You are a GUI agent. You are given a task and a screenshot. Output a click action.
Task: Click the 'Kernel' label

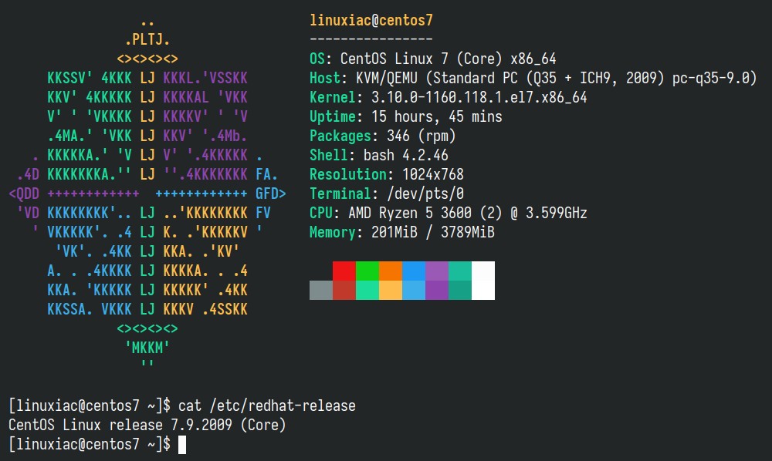[x=332, y=97]
